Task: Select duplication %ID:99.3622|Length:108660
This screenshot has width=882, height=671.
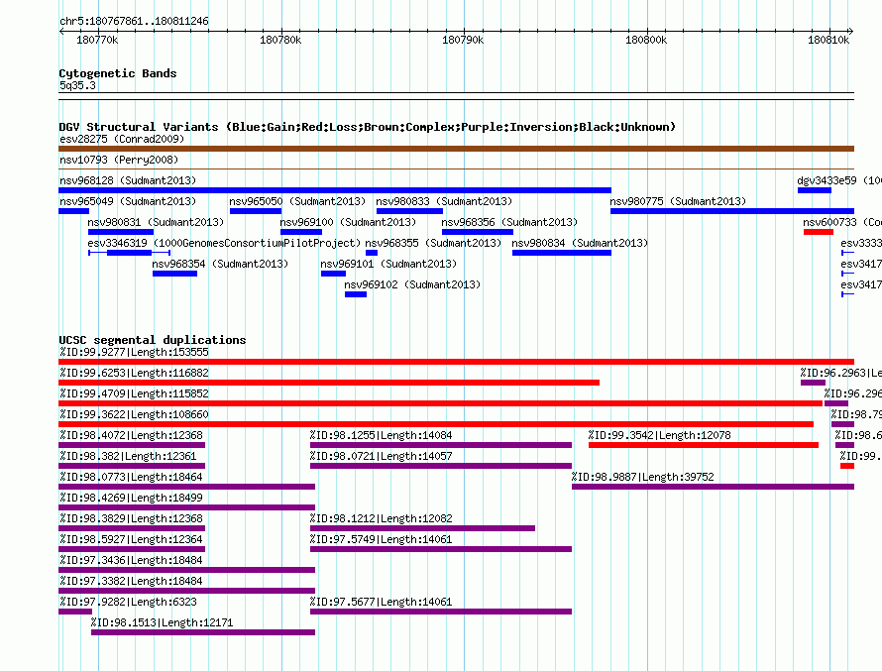Action: click(436, 424)
